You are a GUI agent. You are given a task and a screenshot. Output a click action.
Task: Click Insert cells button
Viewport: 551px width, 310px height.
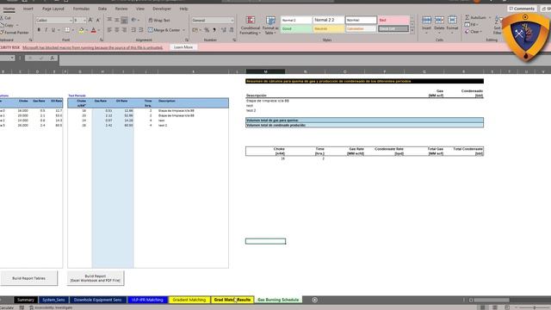(426, 25)
